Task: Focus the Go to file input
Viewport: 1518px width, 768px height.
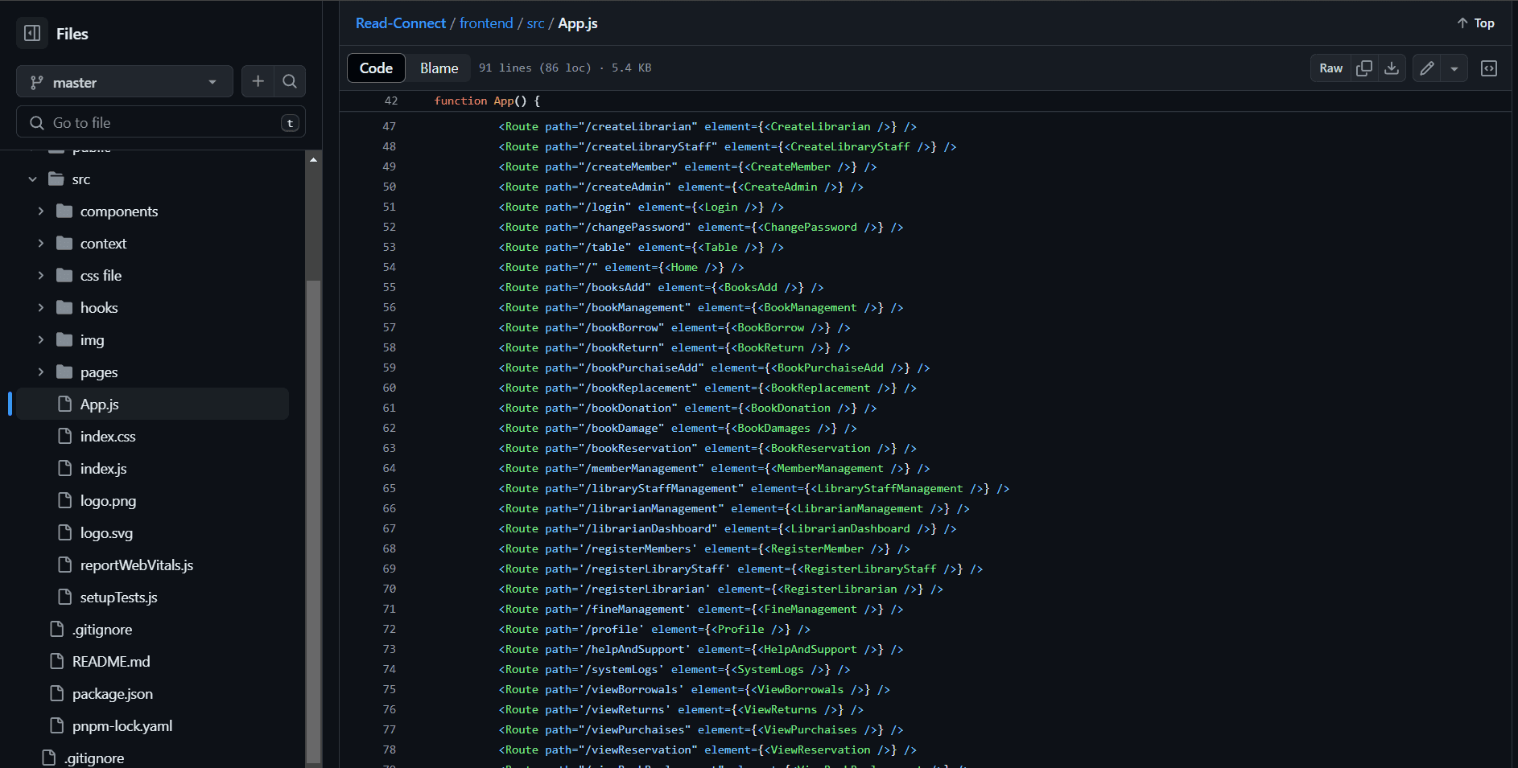Action: (161, 122)
